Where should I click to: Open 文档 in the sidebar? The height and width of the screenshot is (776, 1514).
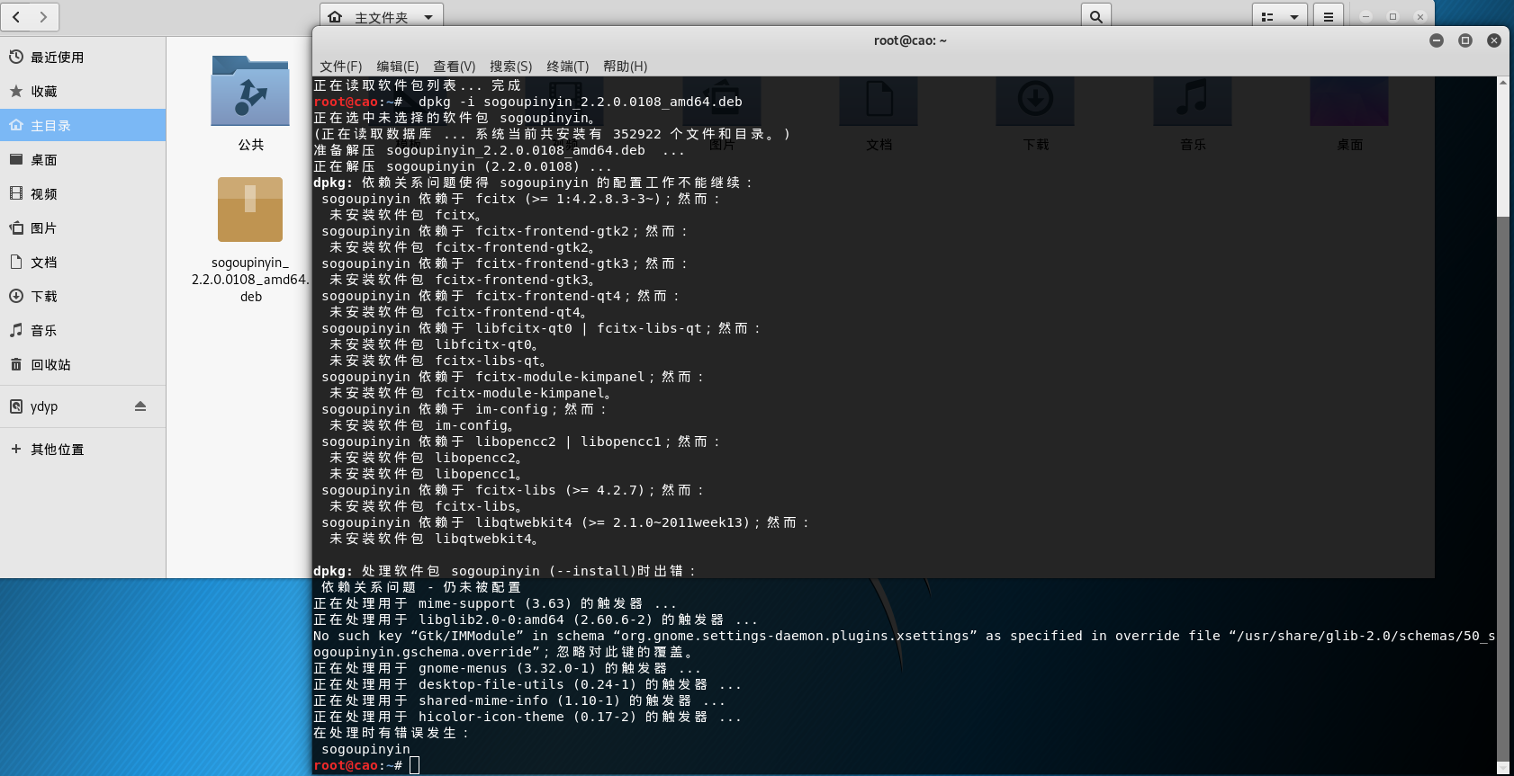point(83,263)
